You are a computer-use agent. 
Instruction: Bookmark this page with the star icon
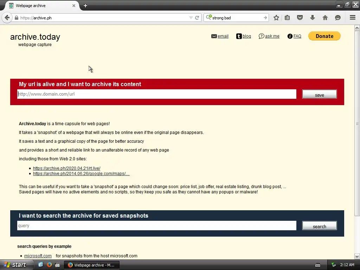pos(276,18)
